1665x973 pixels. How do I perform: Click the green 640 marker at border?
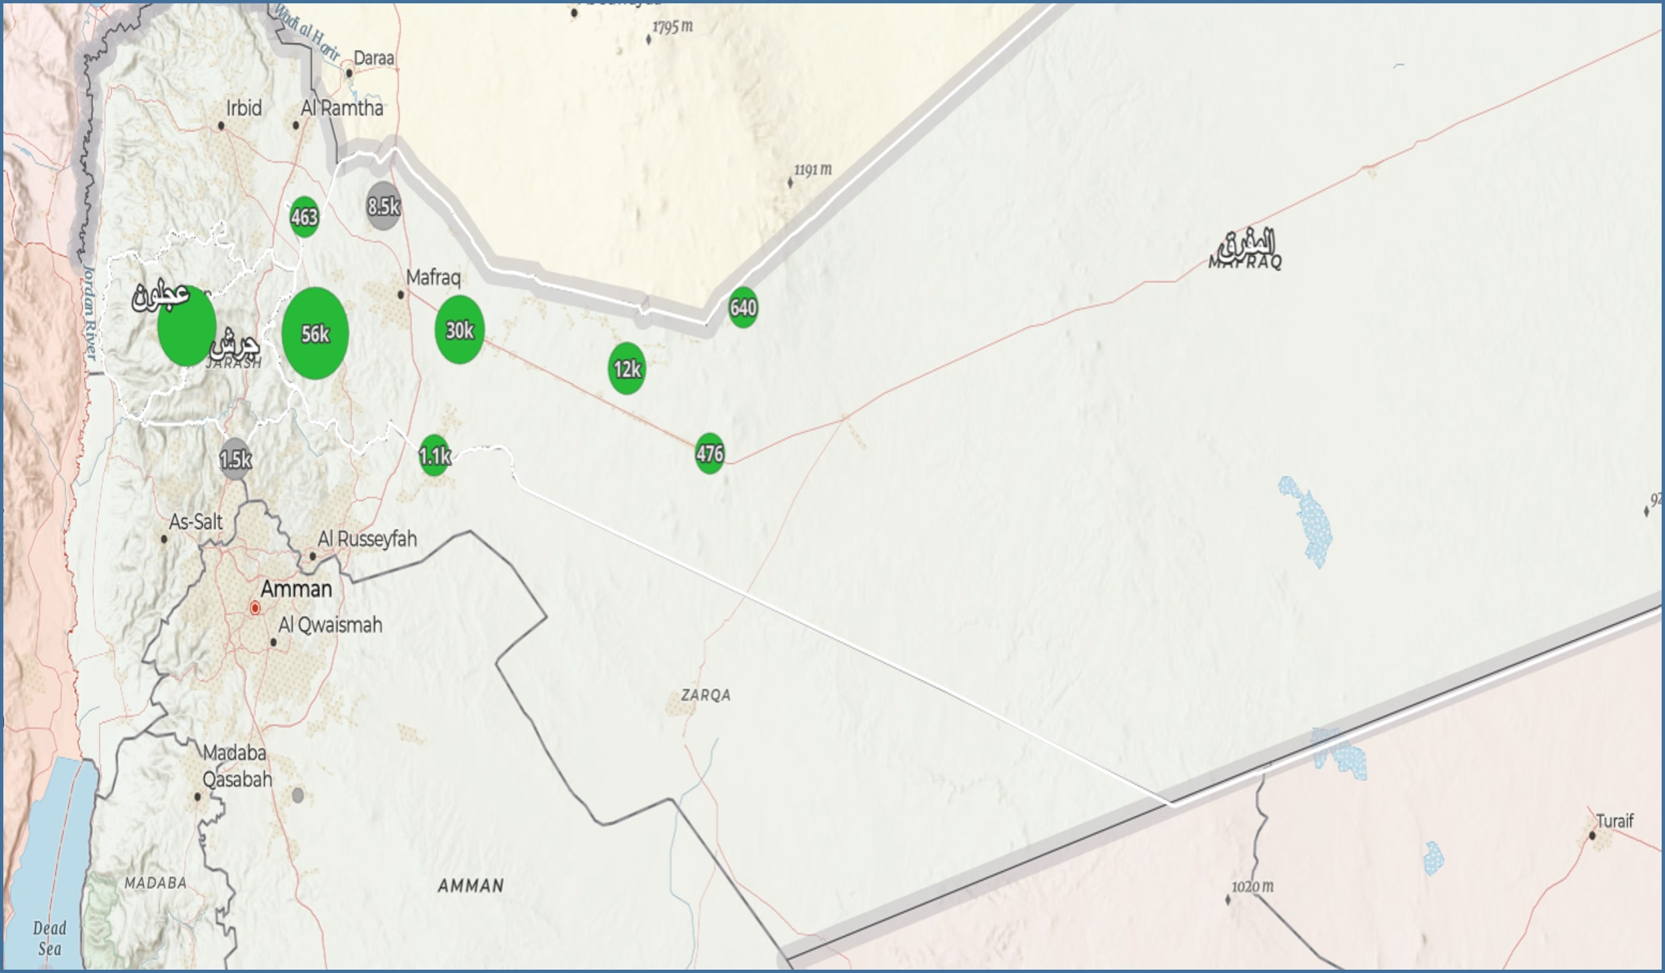743,307
